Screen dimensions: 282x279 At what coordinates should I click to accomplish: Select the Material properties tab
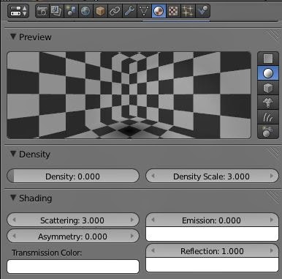click(159, 11)
